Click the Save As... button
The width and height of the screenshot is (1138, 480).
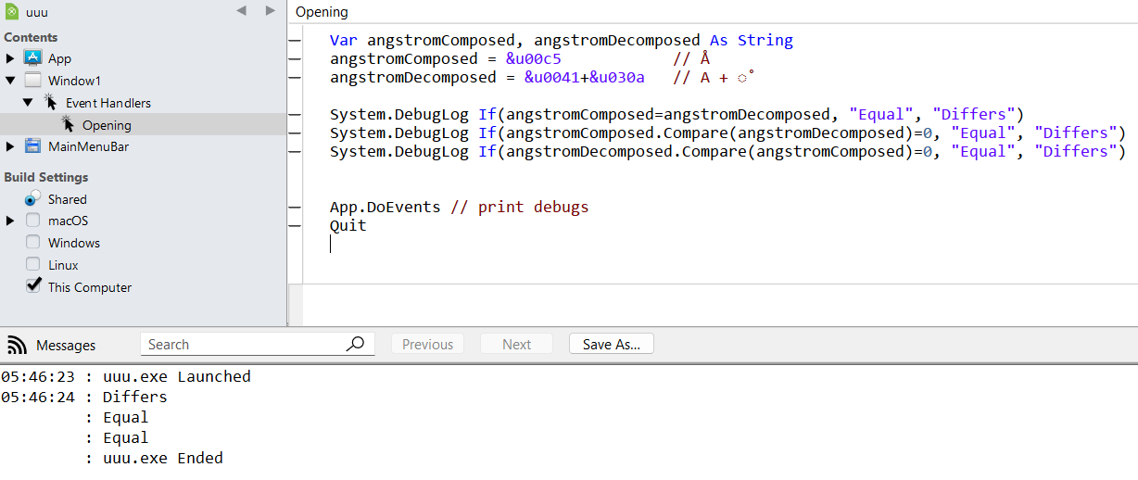(x=612, y=344)
